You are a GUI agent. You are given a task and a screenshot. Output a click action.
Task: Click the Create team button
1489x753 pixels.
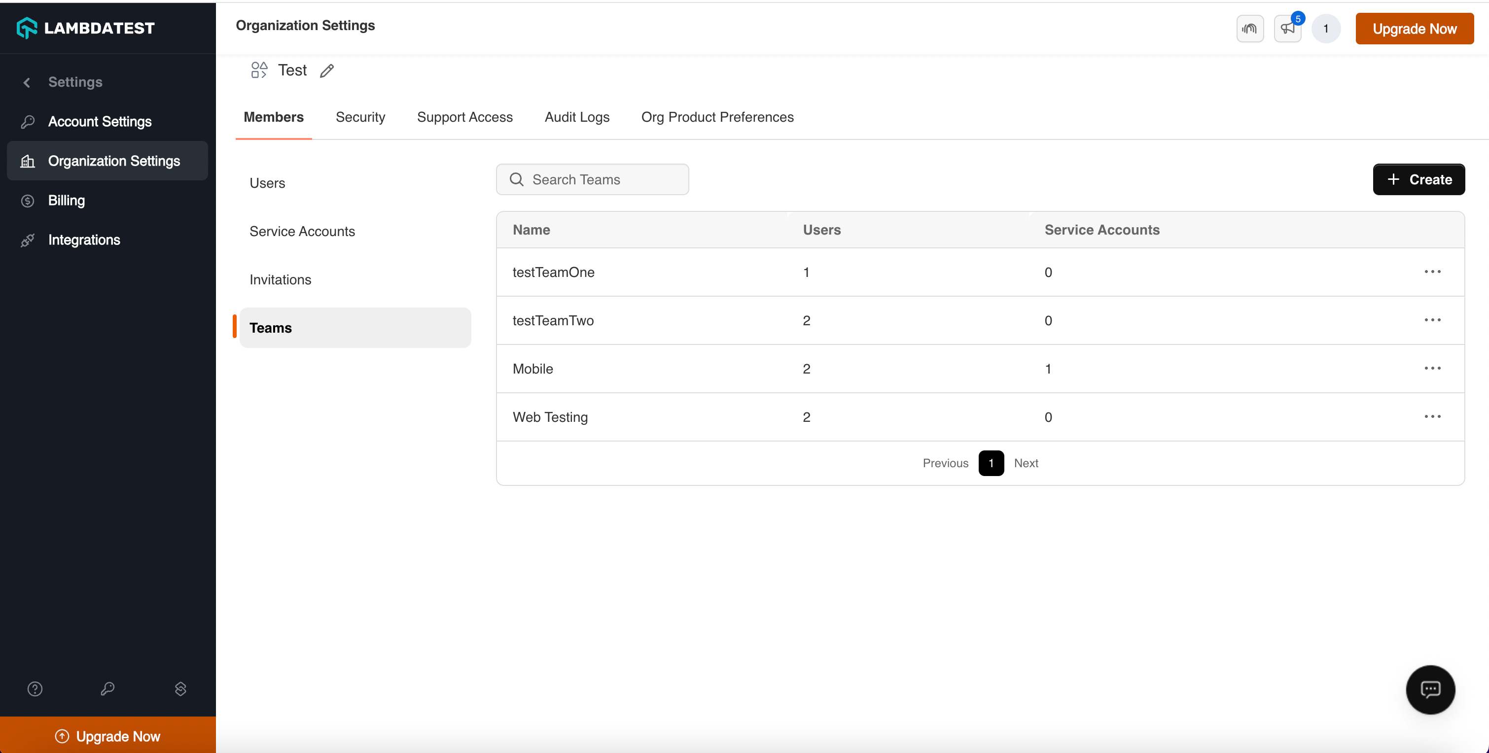pos(1418,180)
